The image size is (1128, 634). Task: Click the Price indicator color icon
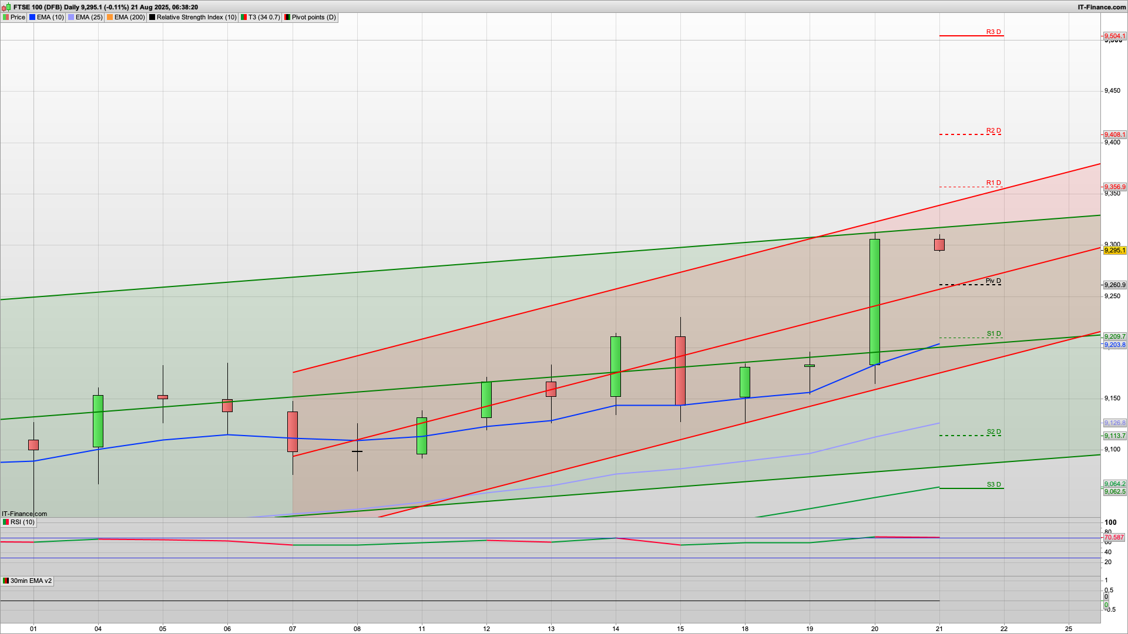[6, 18]
